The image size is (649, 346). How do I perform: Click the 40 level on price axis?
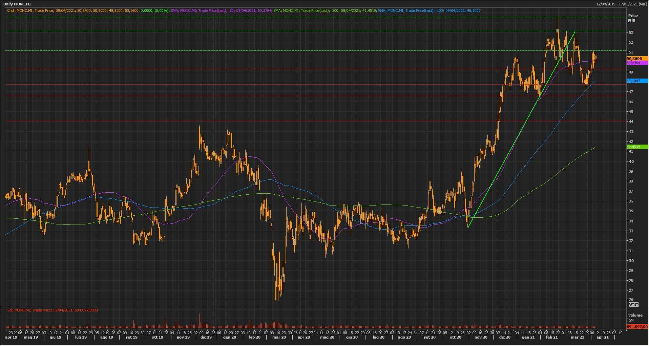click(x=631, y=161)
